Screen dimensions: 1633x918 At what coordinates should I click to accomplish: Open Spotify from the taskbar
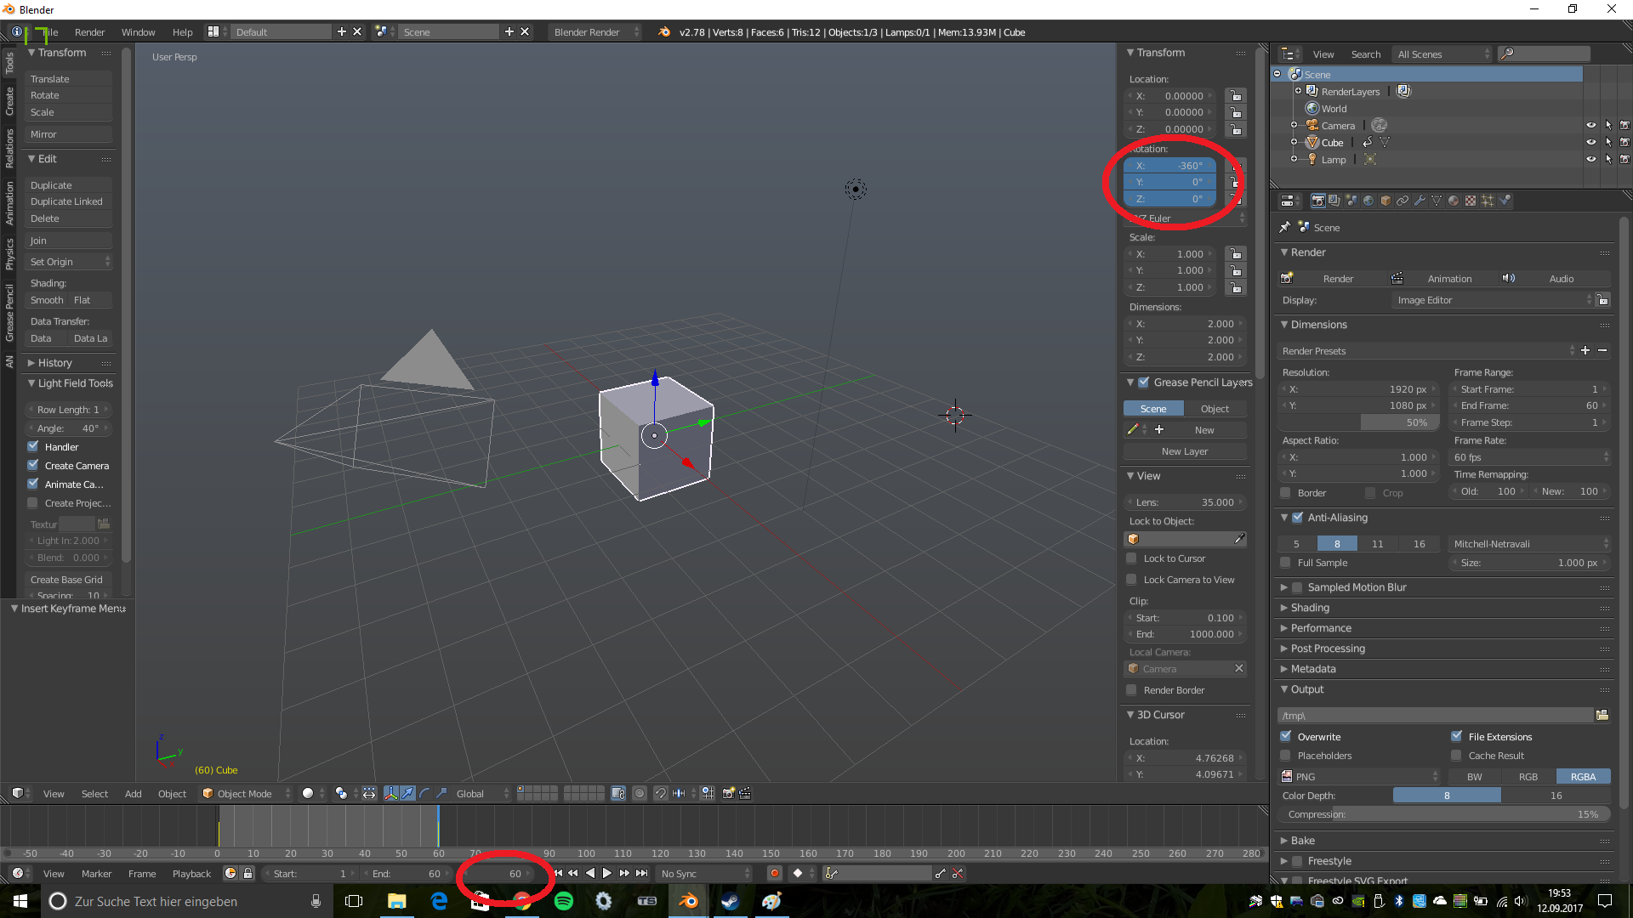pyautogui.click(x=564, y=901)
